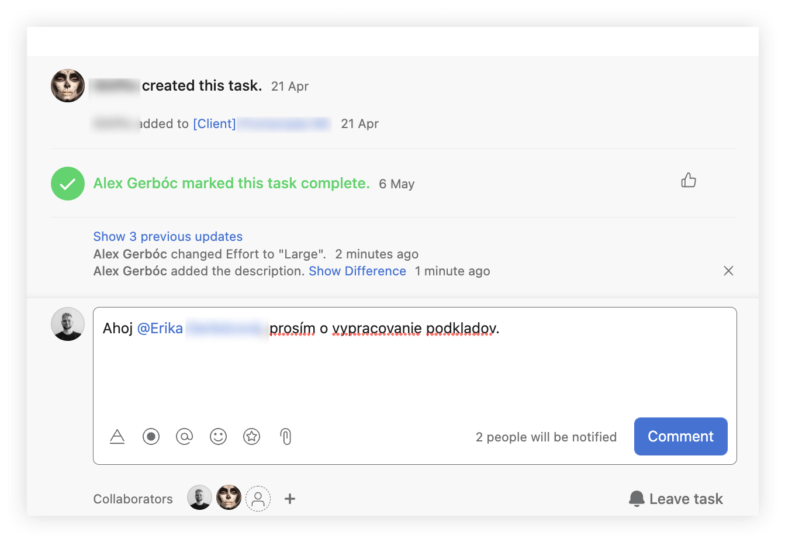785x542 pixels.
Task: Expand Show 3 previous updates
Action: [x=168, y=237]
